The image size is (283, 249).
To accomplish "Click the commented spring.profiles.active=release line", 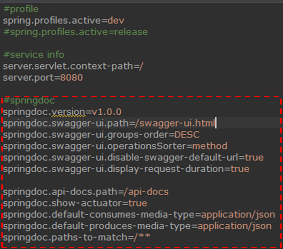I will (75, 32).
